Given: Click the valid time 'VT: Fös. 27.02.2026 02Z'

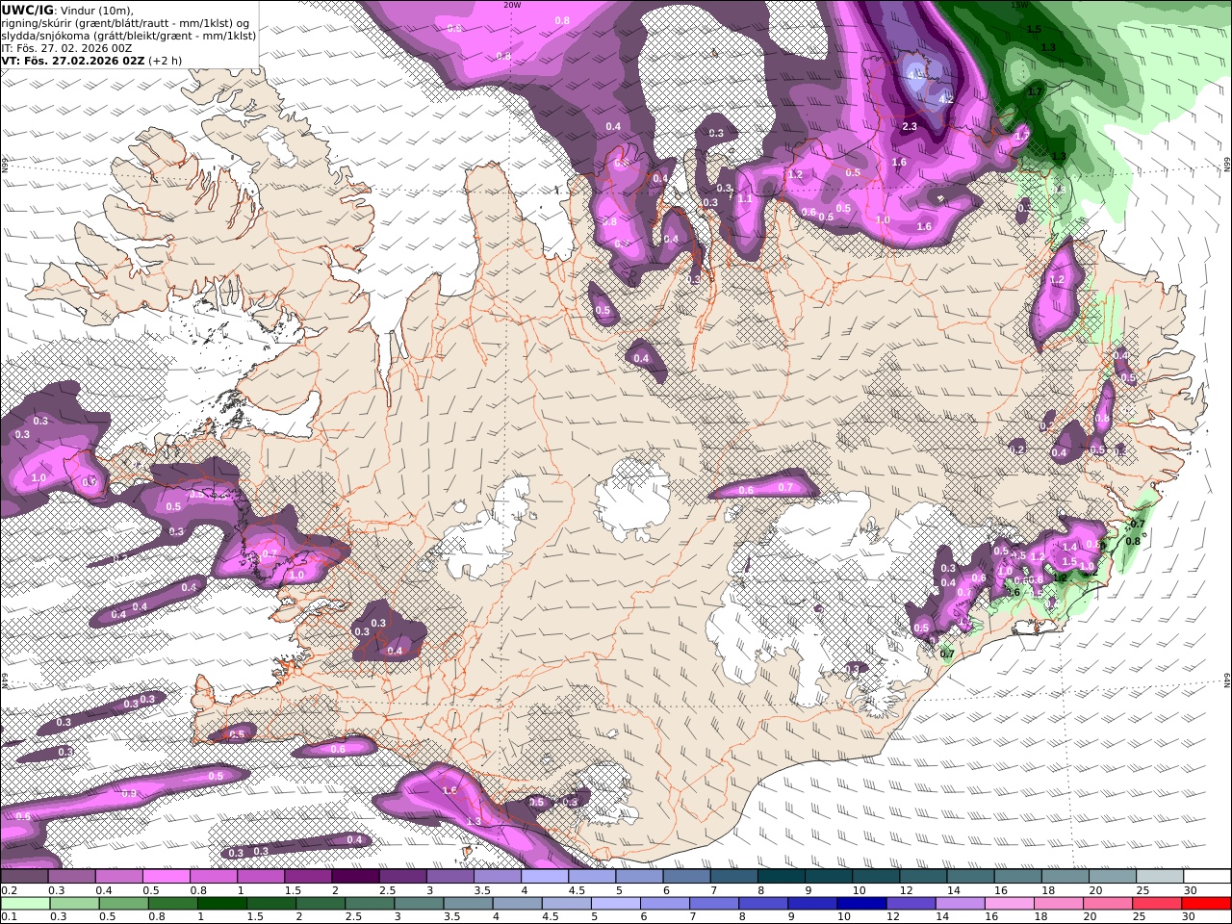Looking at the screenshot, I should click(72, 60).
